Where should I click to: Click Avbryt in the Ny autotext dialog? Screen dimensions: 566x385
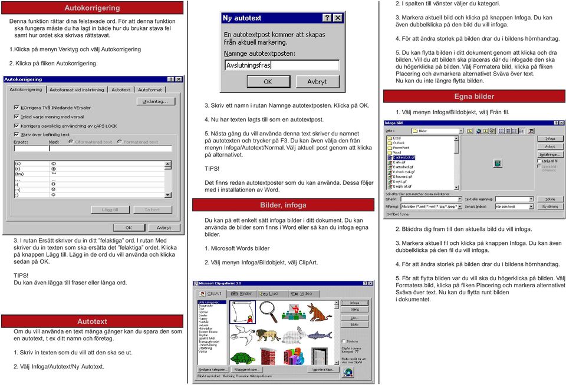tap(317, 82)
